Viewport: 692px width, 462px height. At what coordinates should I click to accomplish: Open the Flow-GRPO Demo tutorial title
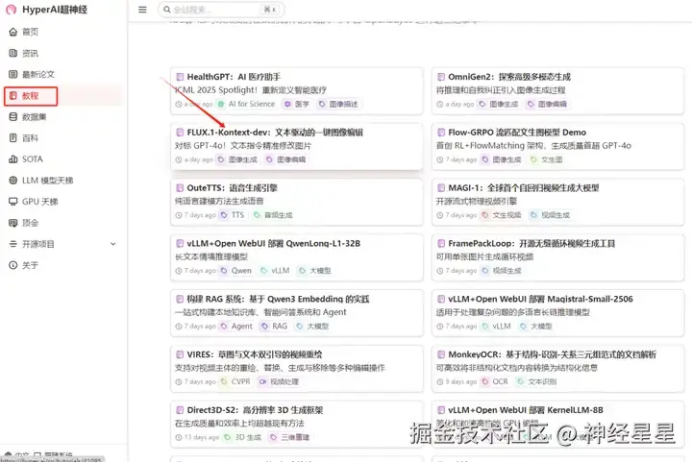(x=517, y=133)
